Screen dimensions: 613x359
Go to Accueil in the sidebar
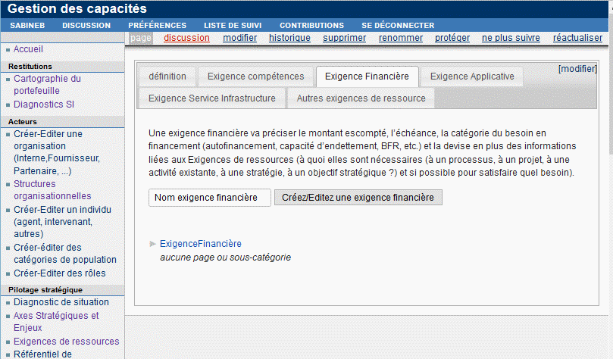28,49
